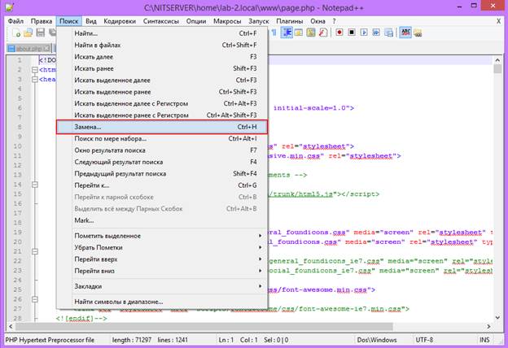Choose Mark... menu entry
Viewport: 508px width, 348px height.
point(162,220)
